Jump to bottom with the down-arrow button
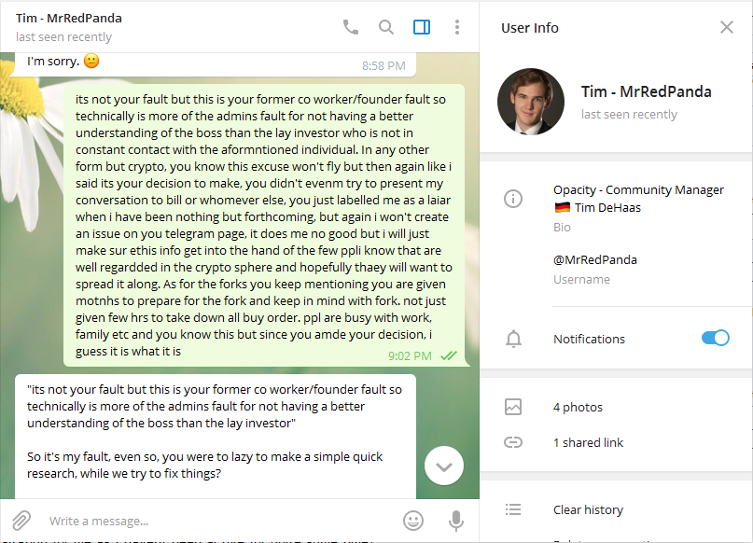Viewport: 753px width, 543px height. tap(444, 466)
